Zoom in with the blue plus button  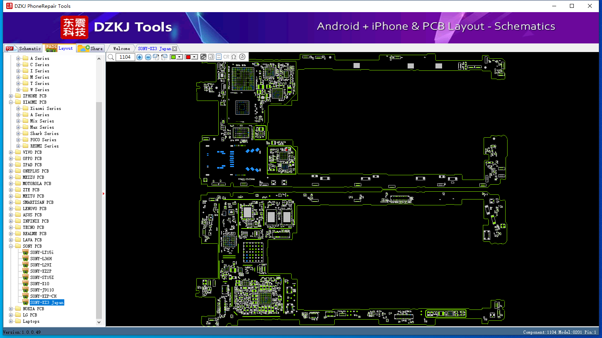140,57
